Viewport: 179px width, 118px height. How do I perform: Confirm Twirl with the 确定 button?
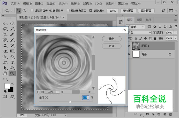point(111,39)
